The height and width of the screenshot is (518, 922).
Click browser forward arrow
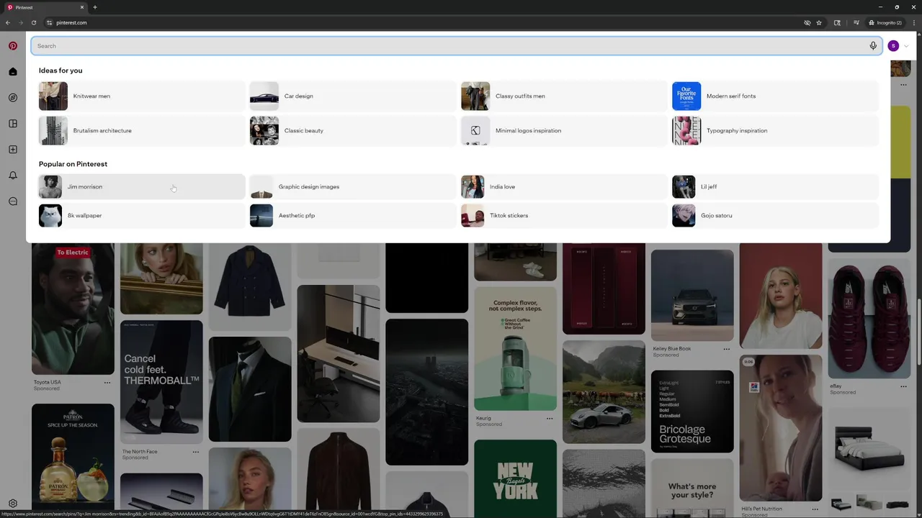21,22
